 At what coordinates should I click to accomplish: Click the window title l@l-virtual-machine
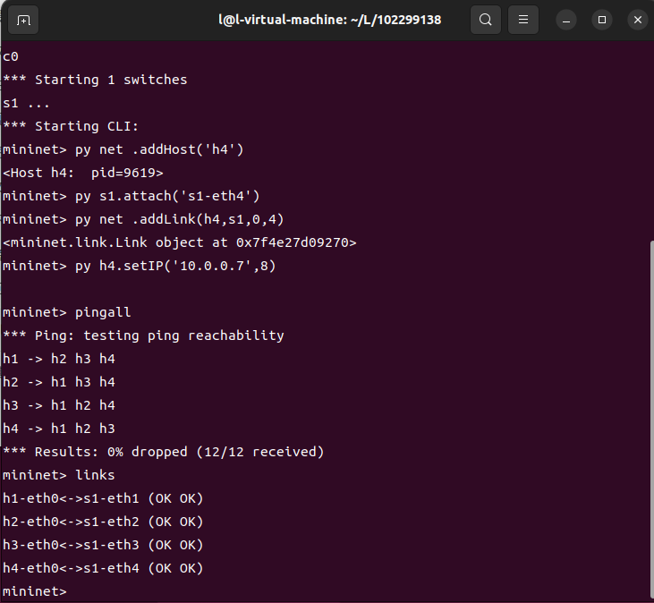[x=330, y=20]
